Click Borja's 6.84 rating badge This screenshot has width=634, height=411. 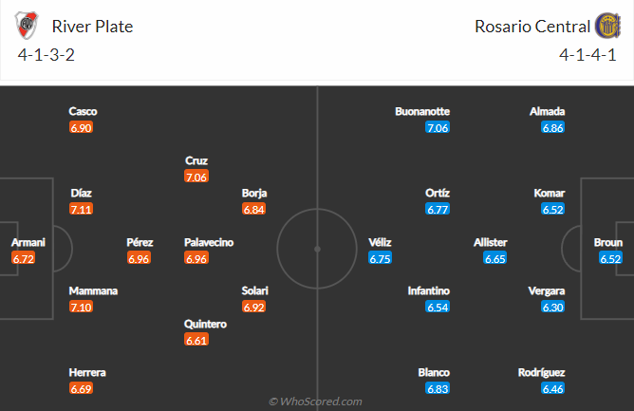[x=254, y=209]
